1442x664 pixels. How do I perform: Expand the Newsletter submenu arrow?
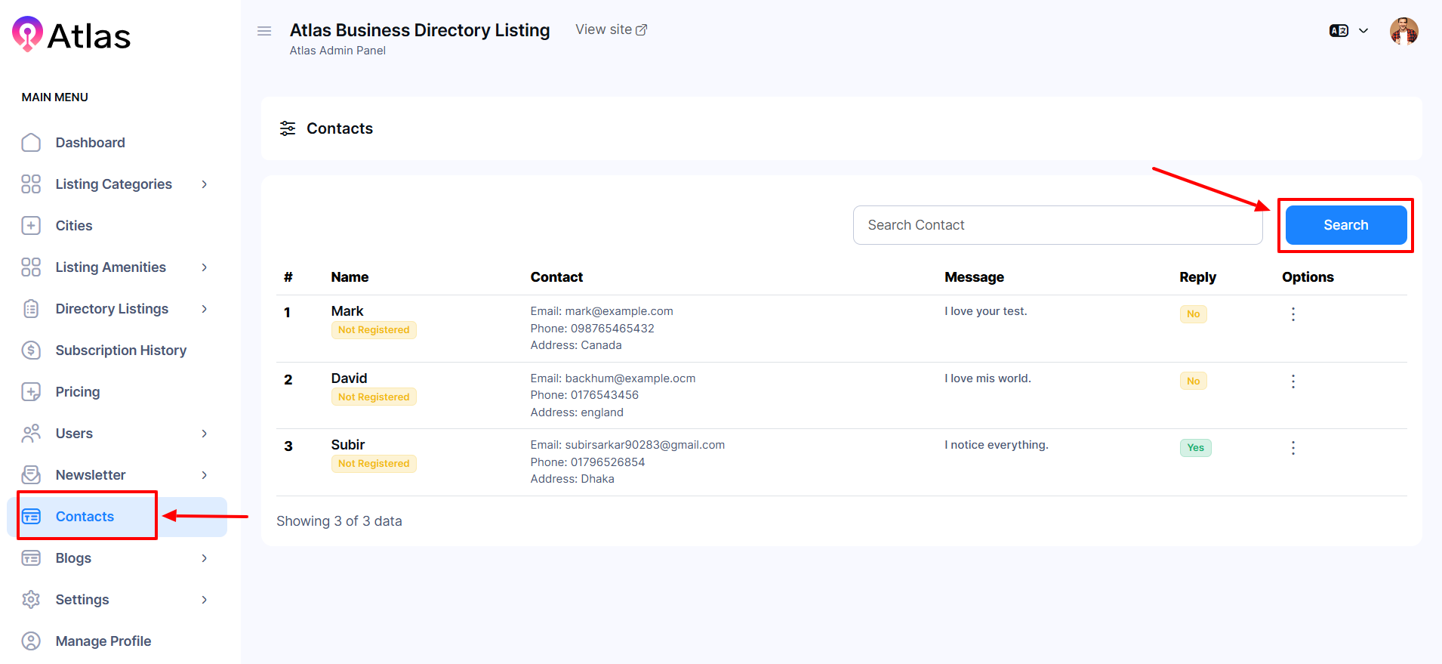pyautogui.click(x=204, y=475)
